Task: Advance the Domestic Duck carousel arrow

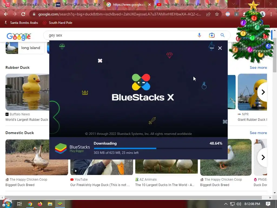Action: (263, 157)
